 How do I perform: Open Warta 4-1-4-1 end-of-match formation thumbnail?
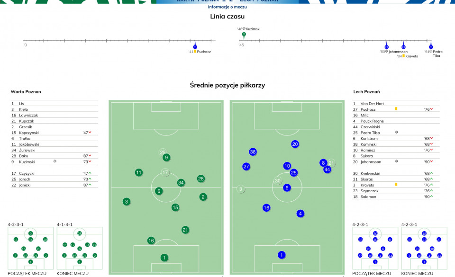[x=80, y=248]
